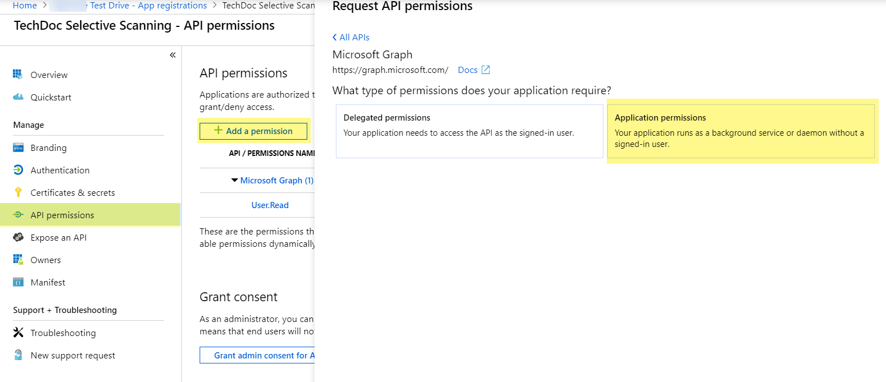Click the Troubleshooting tools icon
The height and width of the screenshot is (382, 886).
pos(18,333)
